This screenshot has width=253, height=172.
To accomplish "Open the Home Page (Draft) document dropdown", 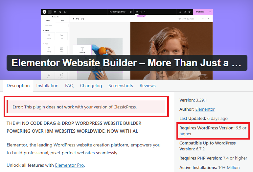I will coord(118,12).
